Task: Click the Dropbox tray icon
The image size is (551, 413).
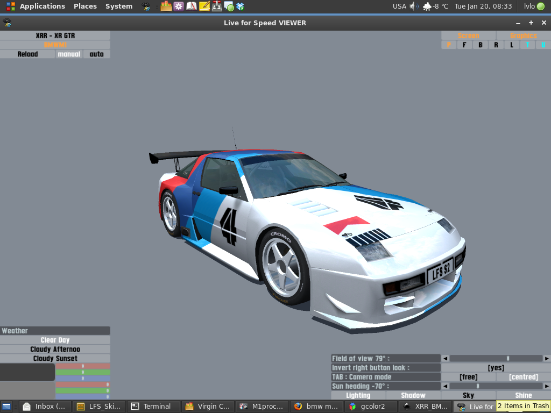Action: pyautogui.click(x=241, y=6)
